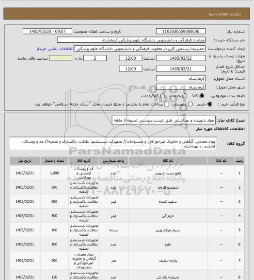This screenshot has width=254, height=280.
Task: Click the اطلاعات کالاهای مورد نیاز section heading
Action: pos(221,129)
